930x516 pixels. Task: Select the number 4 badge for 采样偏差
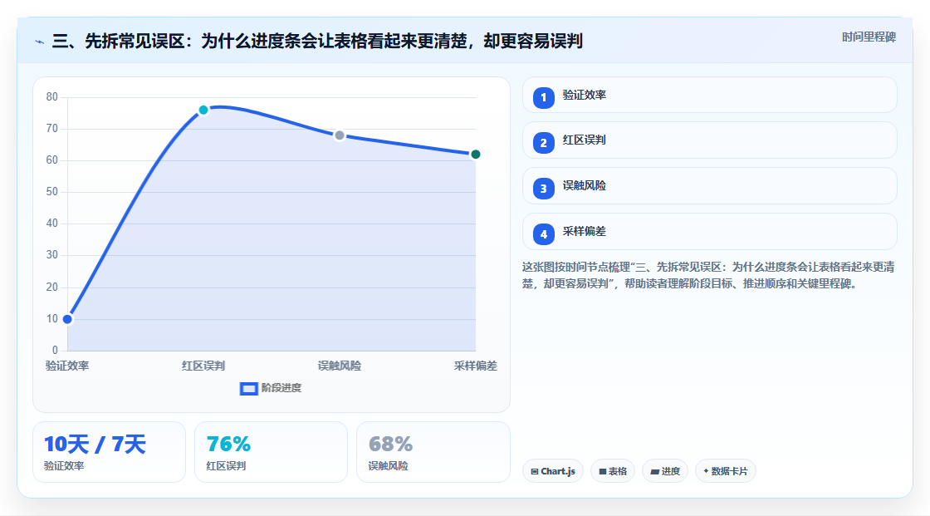543,234
